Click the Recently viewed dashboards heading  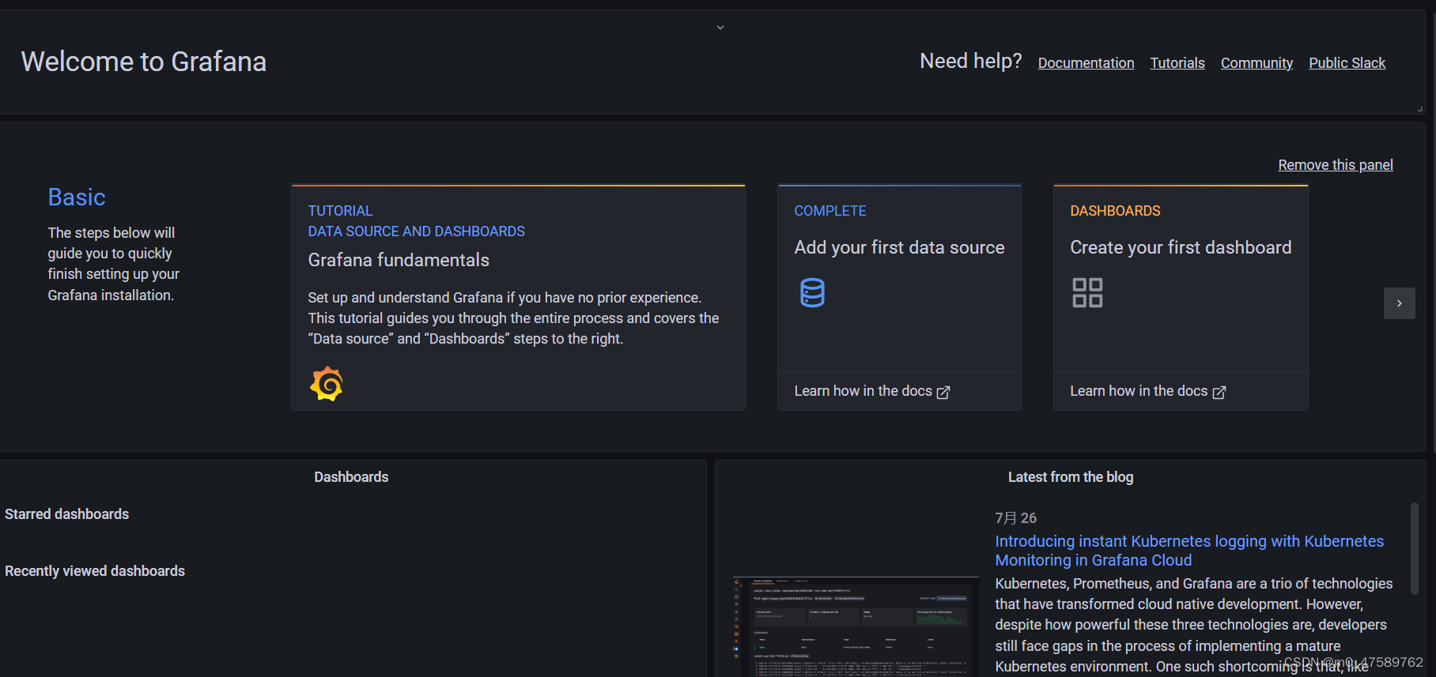[95, 571]
